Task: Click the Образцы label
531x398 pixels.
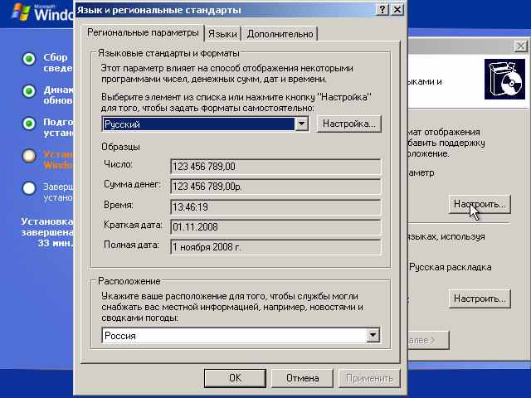Action: 120,147
